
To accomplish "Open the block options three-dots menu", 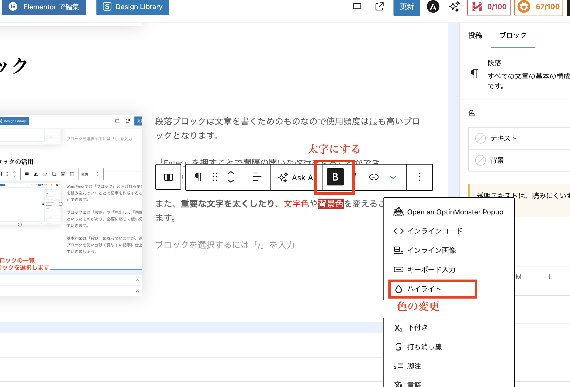I will point(419,177).
